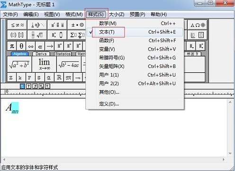Choose 函数(F) style
The height and width of the screenshot is (171, 235).
[x=135, y=41]
